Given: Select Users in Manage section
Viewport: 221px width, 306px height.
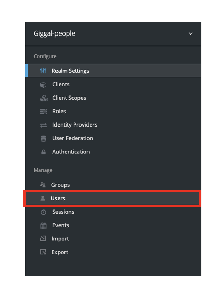Looking at the screenshot, I should [x=113, y=198].
